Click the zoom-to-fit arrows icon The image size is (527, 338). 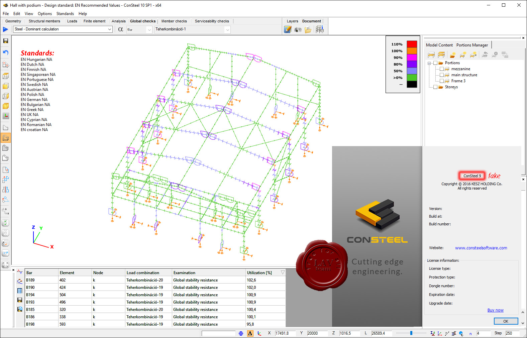tap(6, 265)
